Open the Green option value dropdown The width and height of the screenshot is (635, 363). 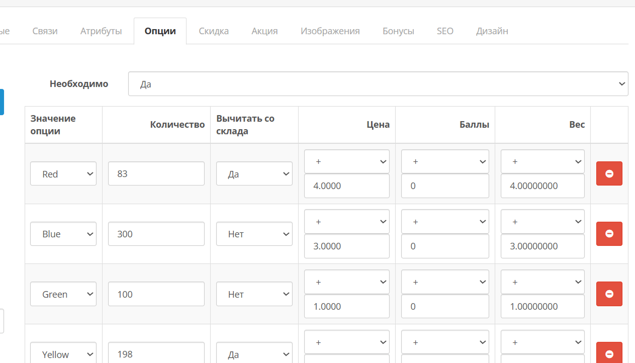(63, 294)
